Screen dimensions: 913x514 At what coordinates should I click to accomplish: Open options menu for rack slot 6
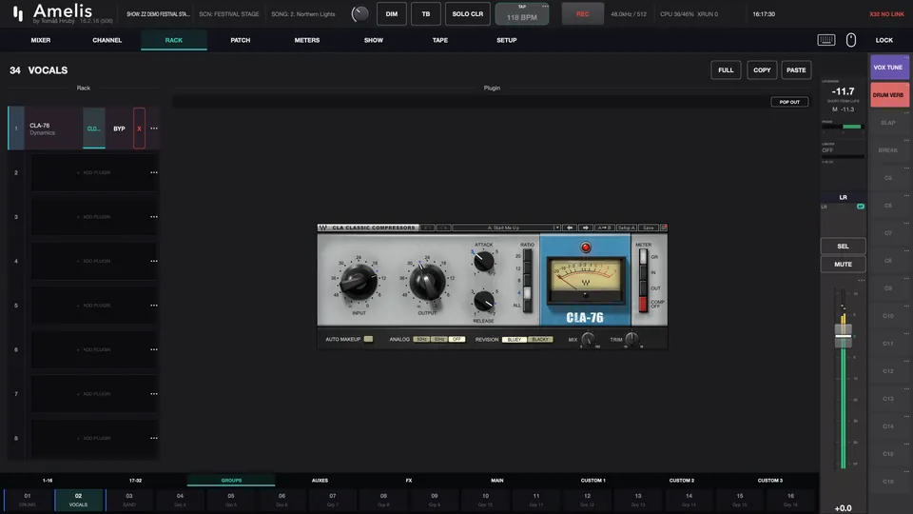click(154, 349)
